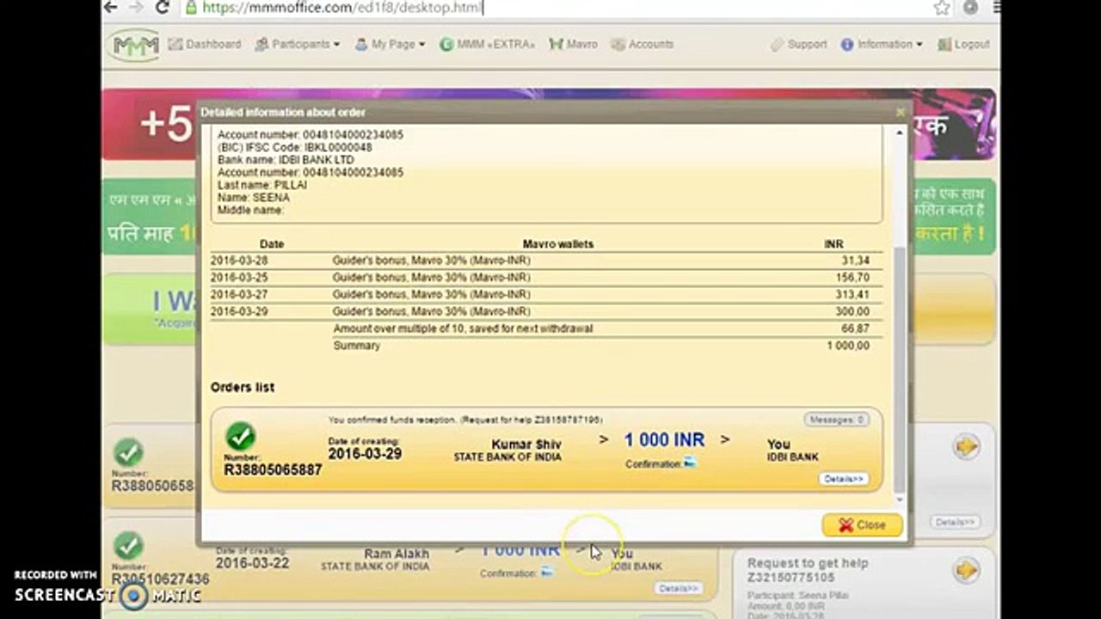Open Details>> for the Kumar Shiv order

pyautogui.click(x=843, y=479)
